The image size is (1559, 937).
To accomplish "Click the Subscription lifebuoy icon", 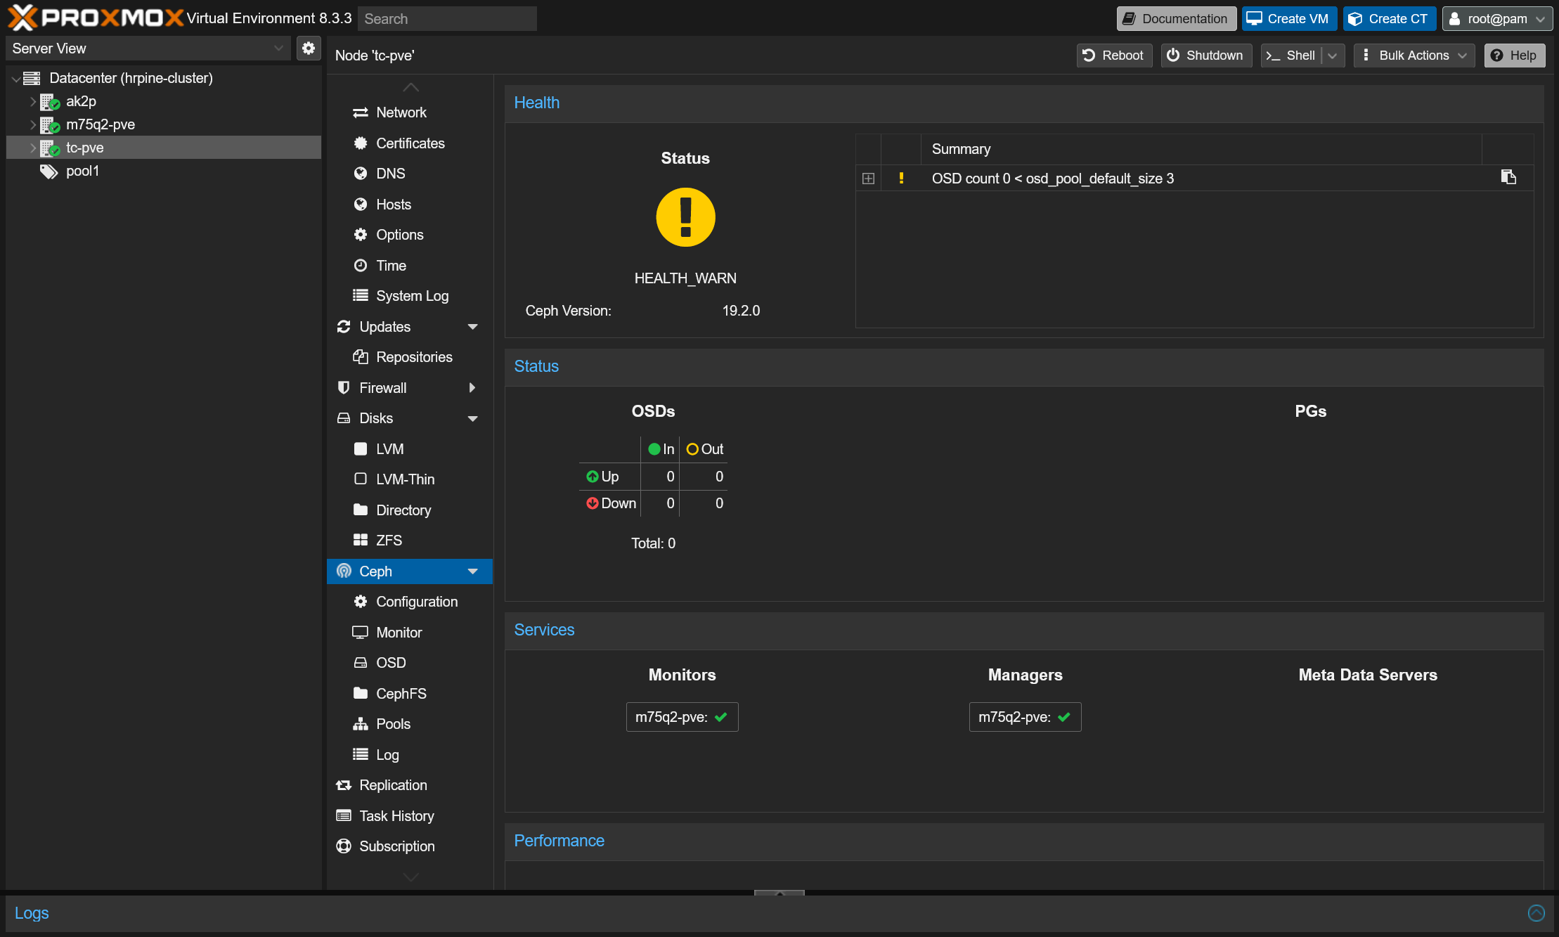I will [x=344, y=846].
